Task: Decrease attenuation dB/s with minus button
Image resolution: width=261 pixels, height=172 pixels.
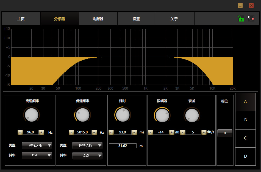Action: coord(182,132)
